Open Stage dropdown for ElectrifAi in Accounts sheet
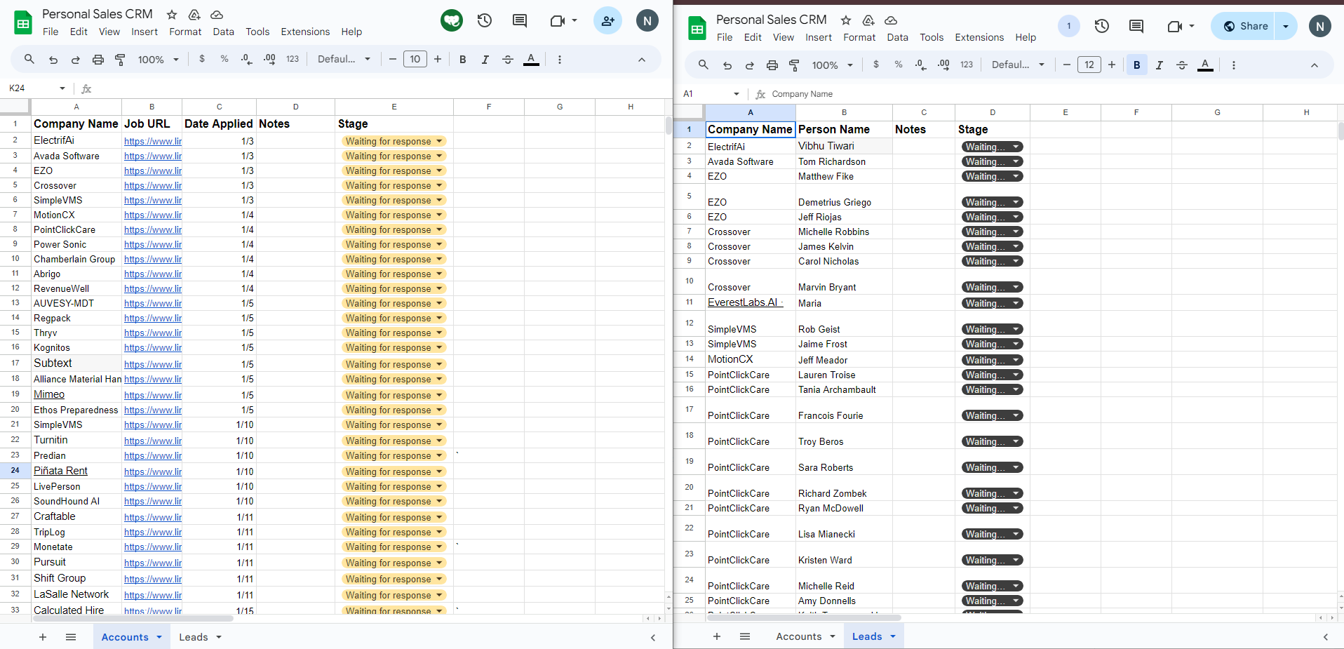The height and width of the screenshot is (649, 1344). tap(439, 141)
